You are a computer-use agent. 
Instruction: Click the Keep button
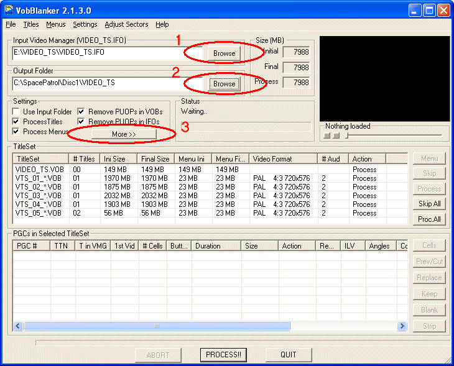429,294
